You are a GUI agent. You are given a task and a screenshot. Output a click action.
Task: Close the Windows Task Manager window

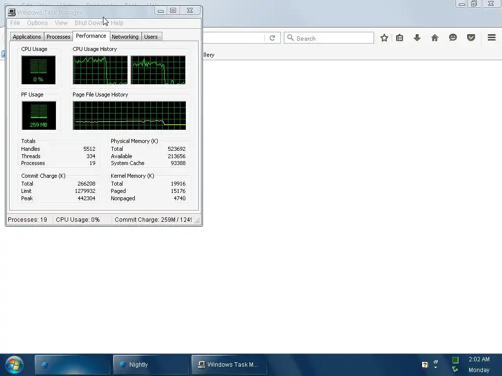pyautogui.click(x=190, y=11)
